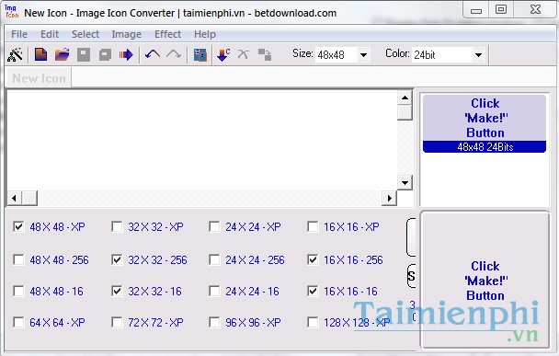Maximize the Image Icon Converter window
Screen dimensions: 559x356
pos(501,9)
